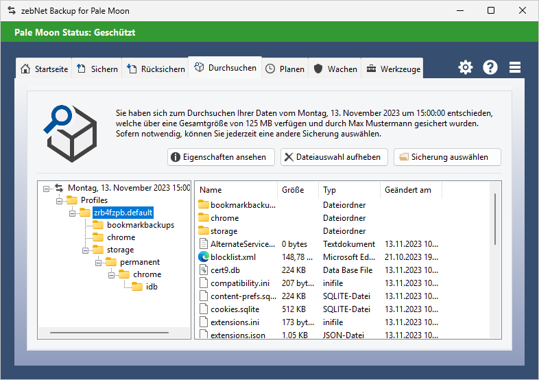
Task: Select the blocklist.xml Edge file icon
Action: point(204,257)
